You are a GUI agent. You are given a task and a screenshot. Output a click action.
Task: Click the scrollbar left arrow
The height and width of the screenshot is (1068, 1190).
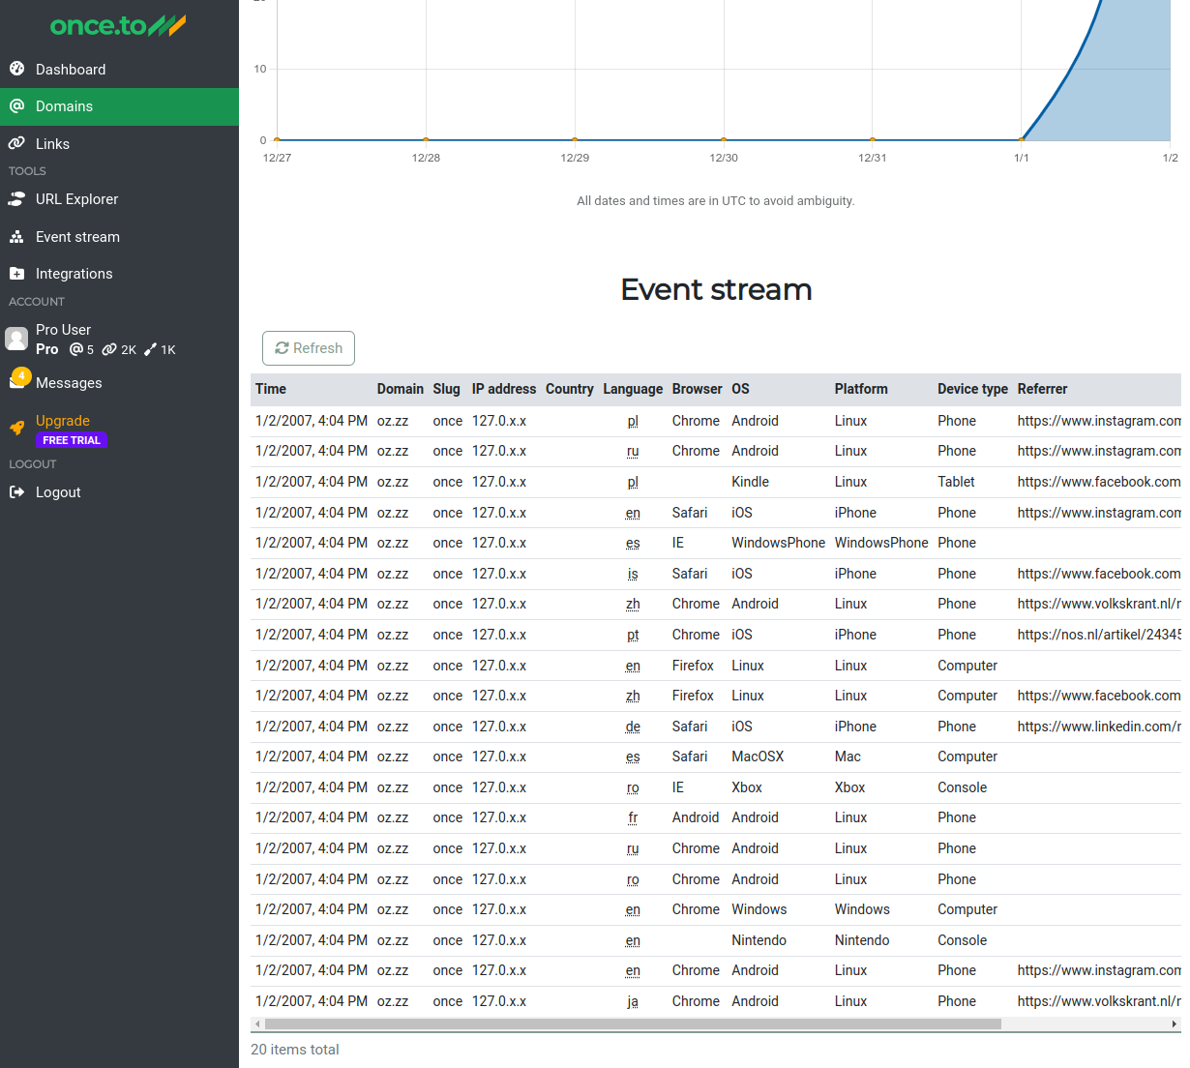tap(256, 1023)
